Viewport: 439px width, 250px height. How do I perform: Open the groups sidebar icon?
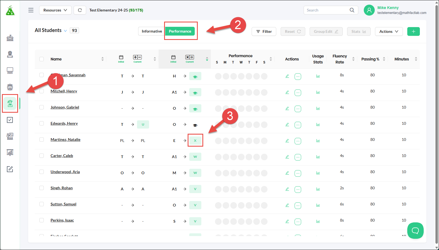(x=10, y=87)
